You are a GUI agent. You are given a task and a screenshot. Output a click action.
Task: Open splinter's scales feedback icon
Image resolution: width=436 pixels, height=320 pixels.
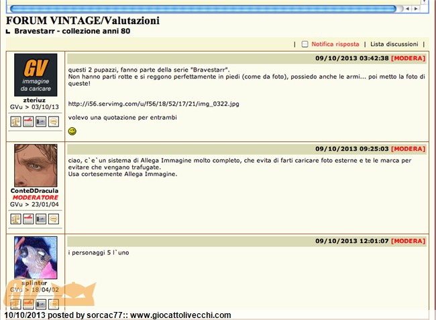coord(15,304)
